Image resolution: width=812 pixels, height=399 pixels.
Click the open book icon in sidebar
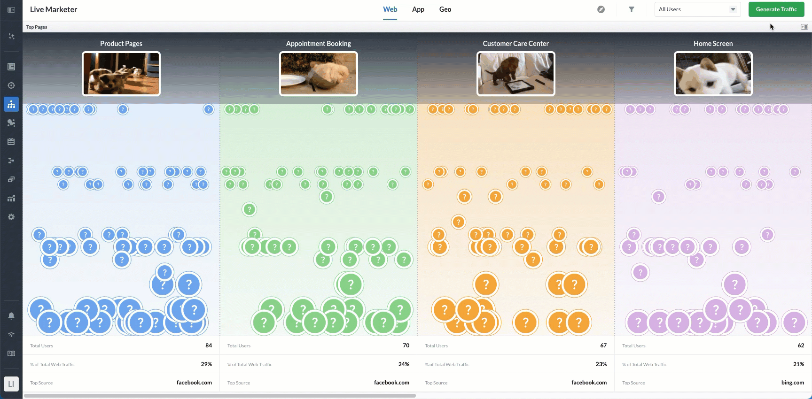point(11,353)
